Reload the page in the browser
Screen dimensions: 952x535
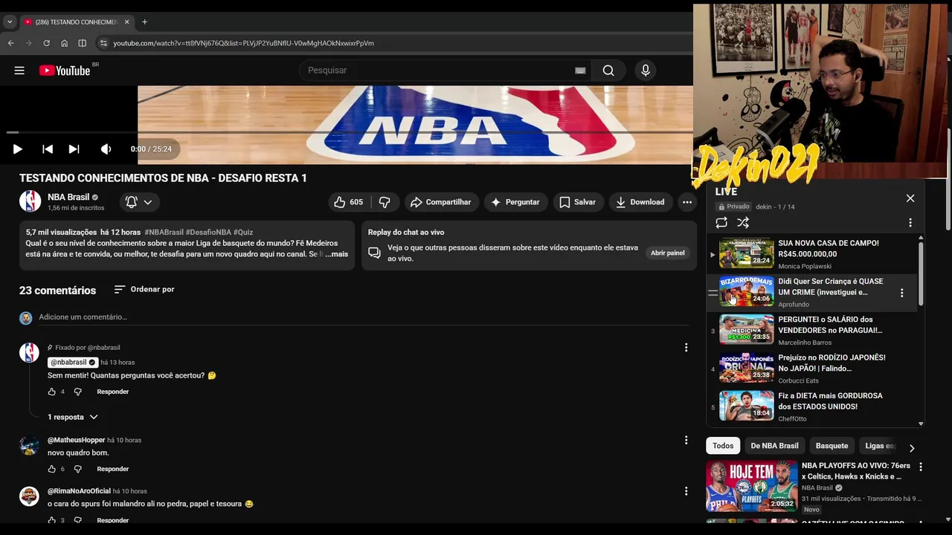[x=46, y=43]
